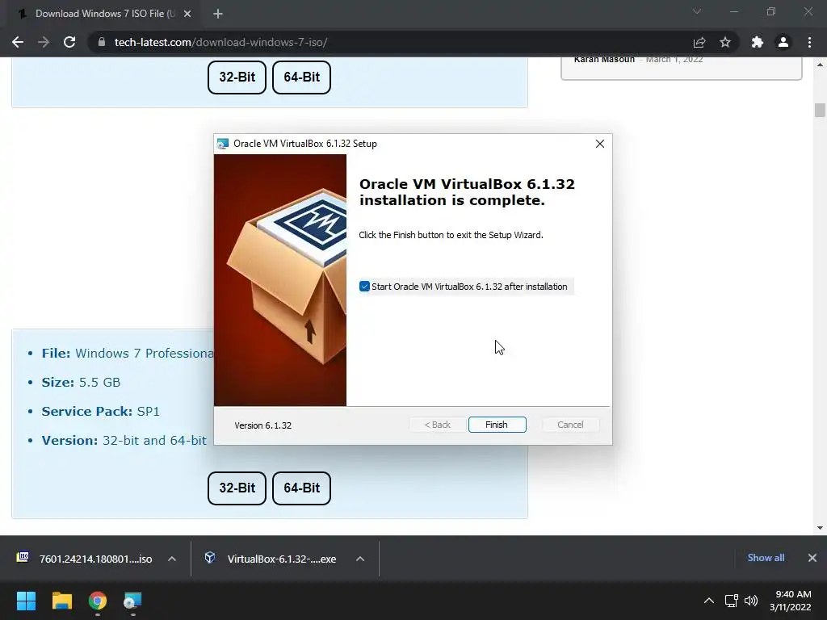Click Show all downloads link
The width and height of the screenshot is (827, 620).
[x=766, y=558]
